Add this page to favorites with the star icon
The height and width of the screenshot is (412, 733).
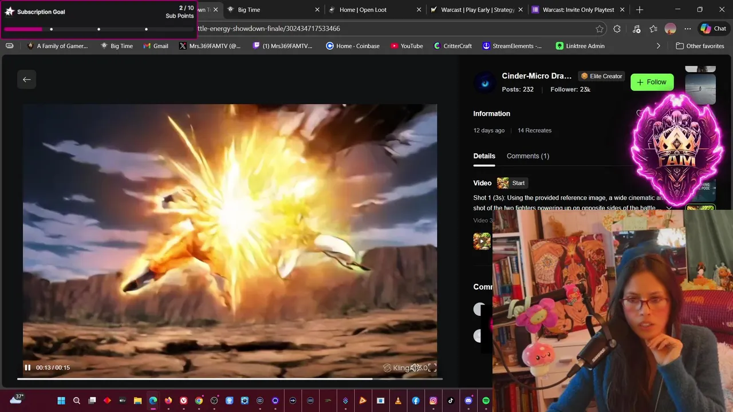[600, 29]
